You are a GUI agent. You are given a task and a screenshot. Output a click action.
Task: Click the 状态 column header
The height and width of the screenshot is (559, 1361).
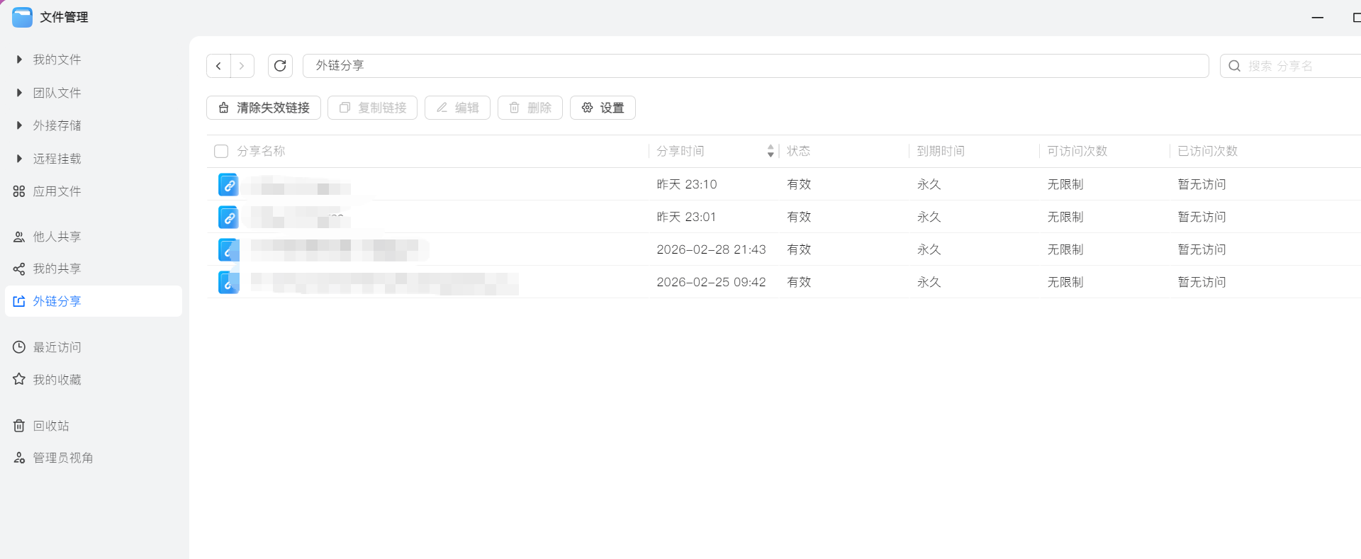click(x=798, y=151)
